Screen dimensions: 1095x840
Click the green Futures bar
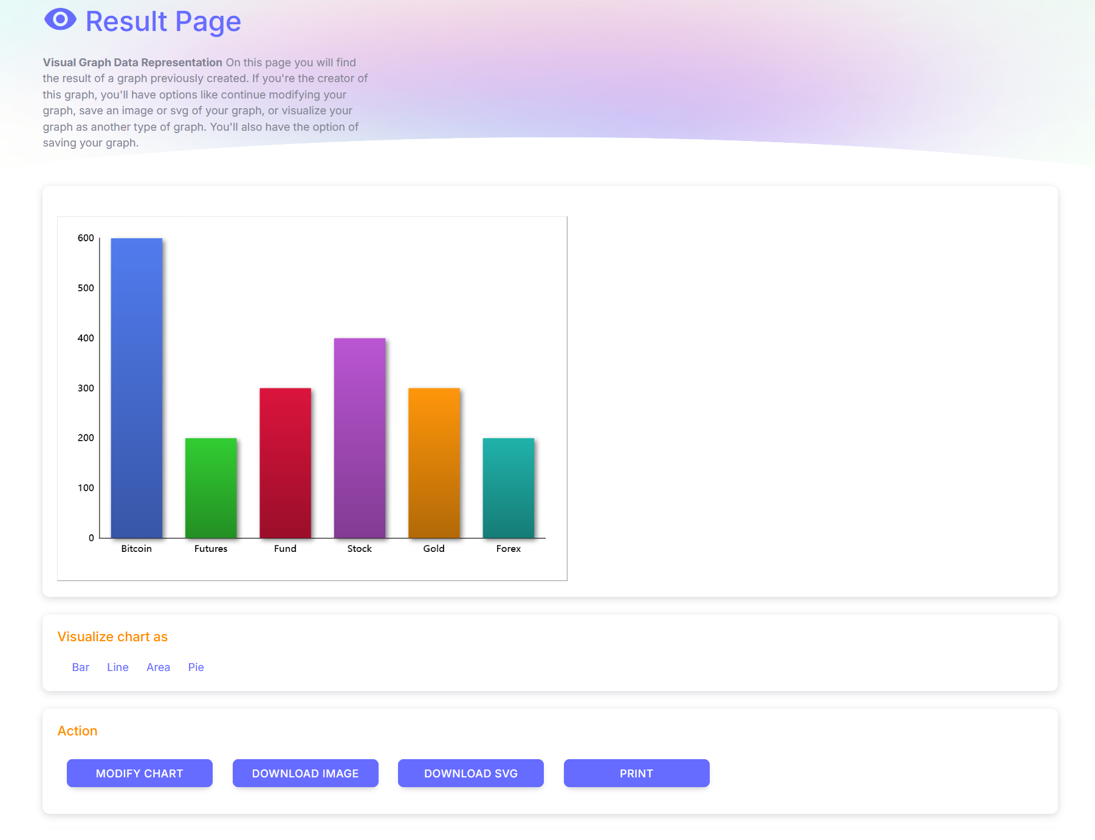pyautogui.click(x=210, y=486)
